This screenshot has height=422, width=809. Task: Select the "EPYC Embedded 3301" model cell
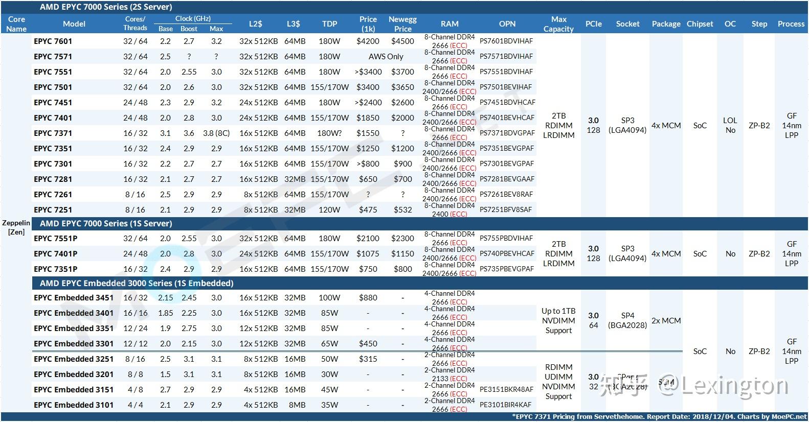(x=74, y=344)
